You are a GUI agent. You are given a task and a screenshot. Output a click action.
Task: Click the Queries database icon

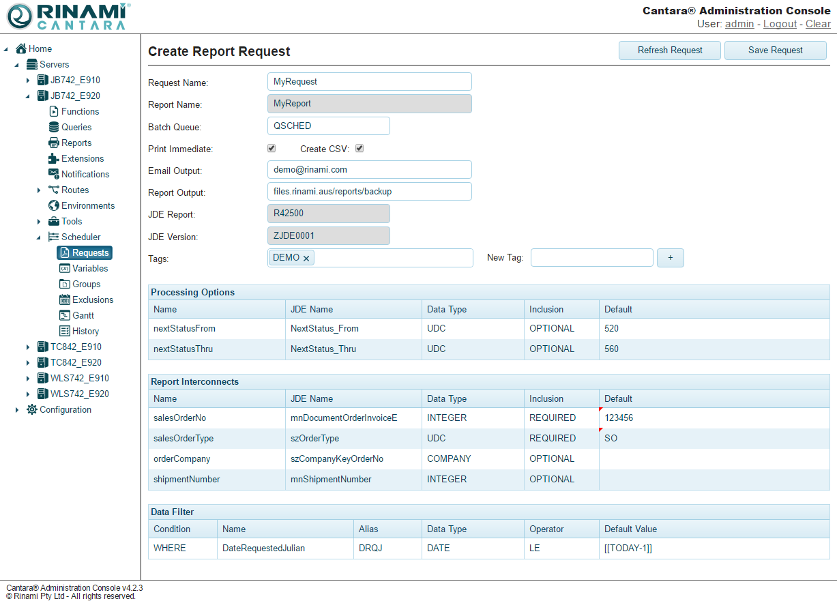54,127
